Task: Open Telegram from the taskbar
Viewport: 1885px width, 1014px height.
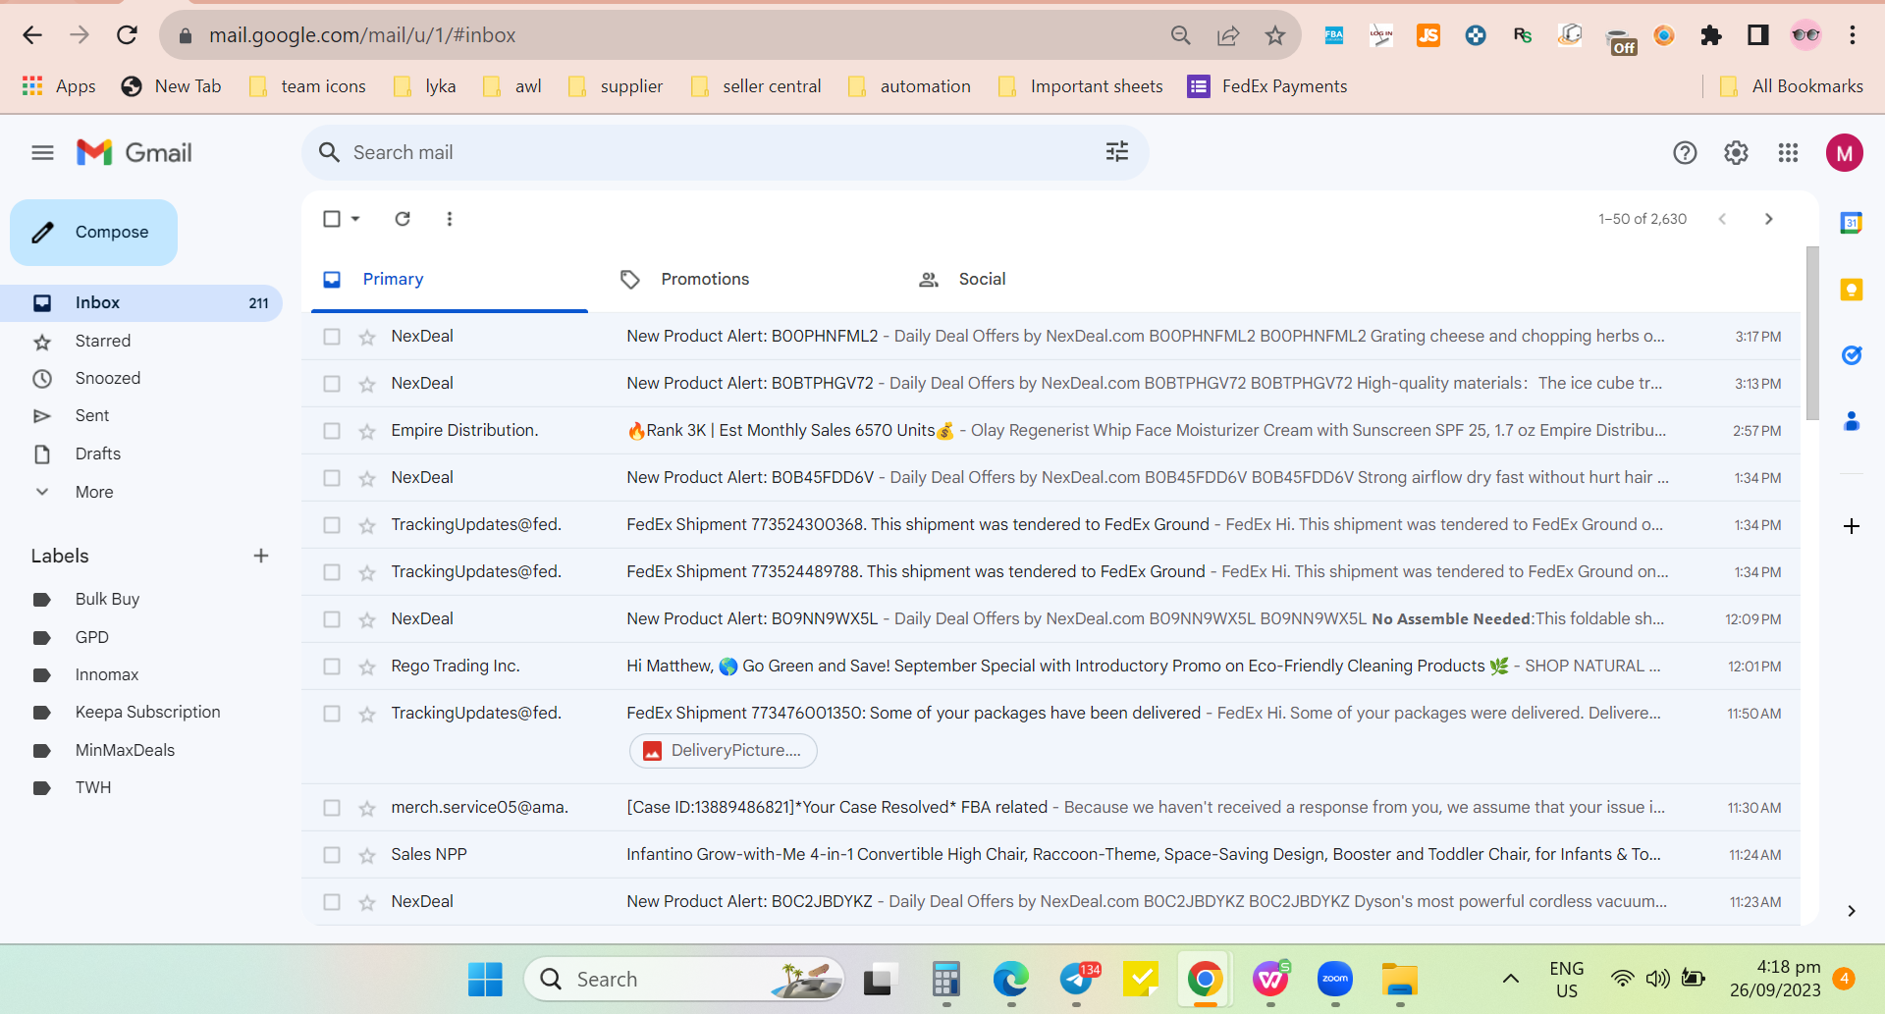Action: coord(1077,979)
